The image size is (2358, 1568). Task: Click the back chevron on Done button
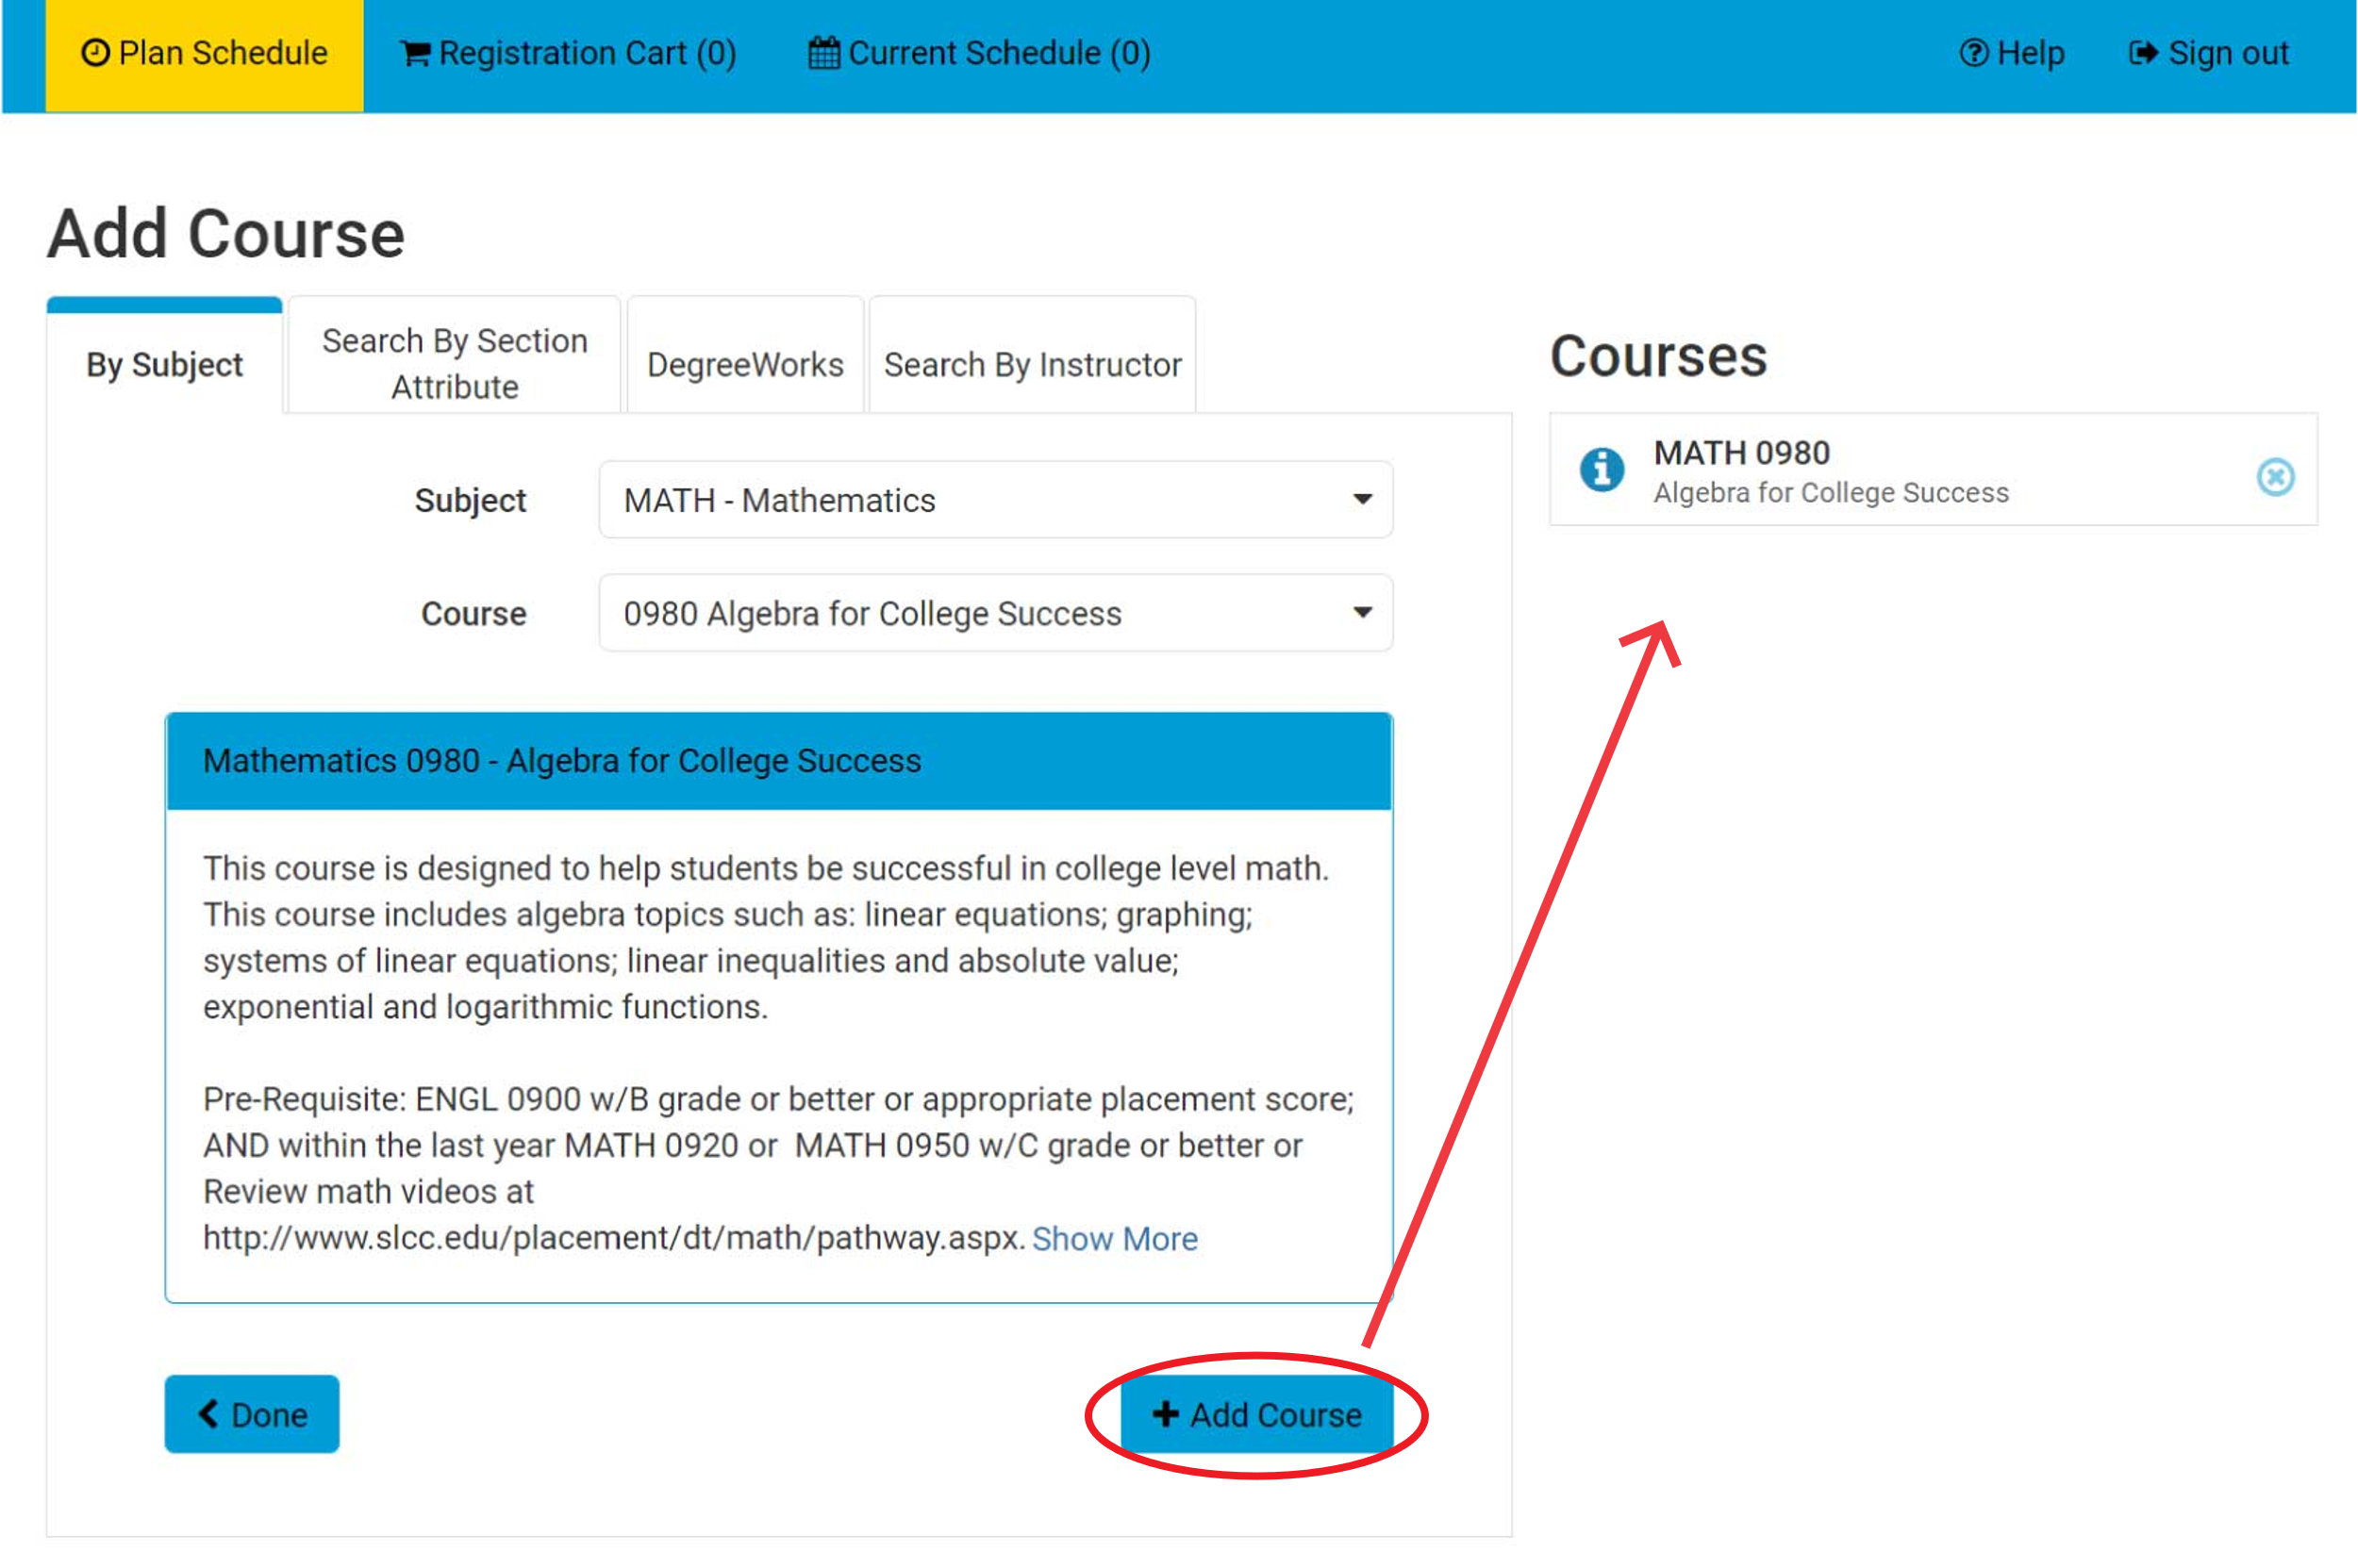point(208,1414)
